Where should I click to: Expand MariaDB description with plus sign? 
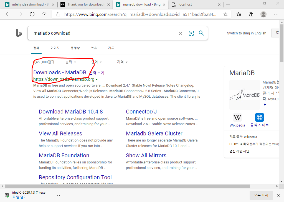point(265,105)
